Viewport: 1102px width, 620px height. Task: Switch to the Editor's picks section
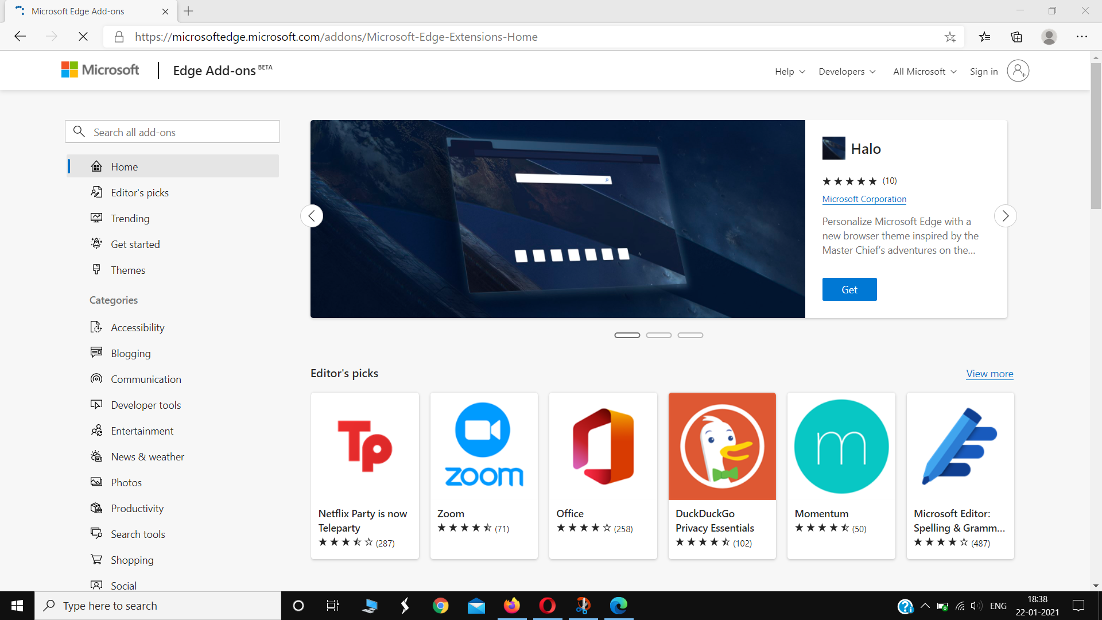coord(138,192)
